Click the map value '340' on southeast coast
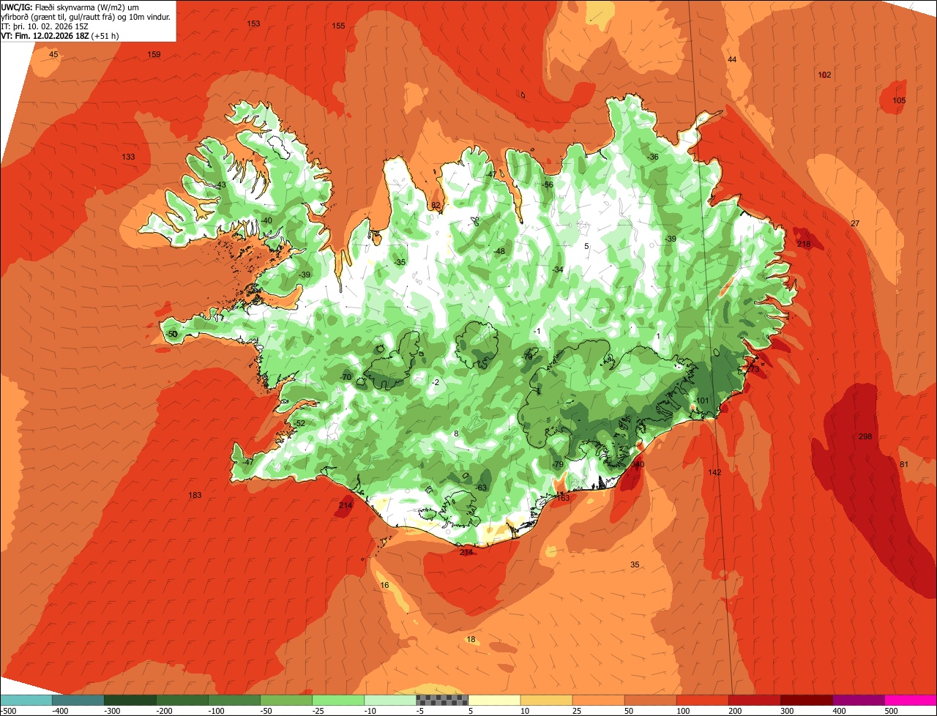 (x=638, y=465)
